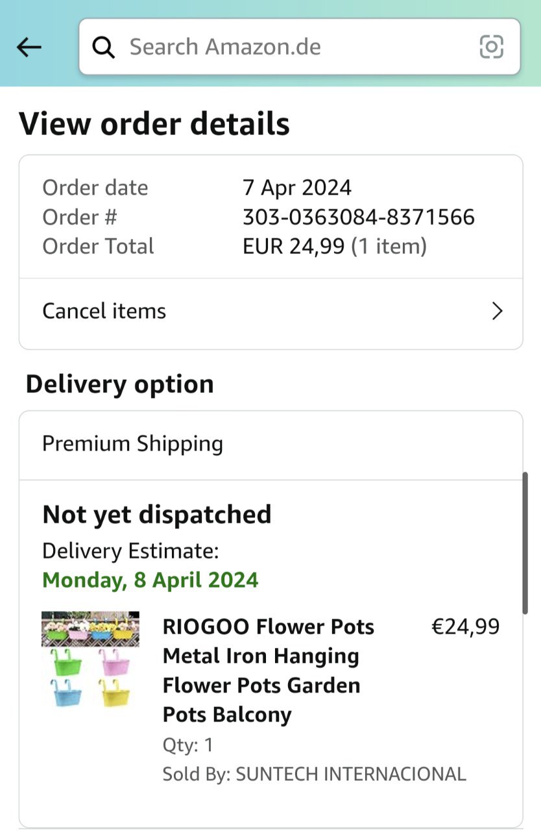Click the Qty: 1 quantity label

coord(187,745)
